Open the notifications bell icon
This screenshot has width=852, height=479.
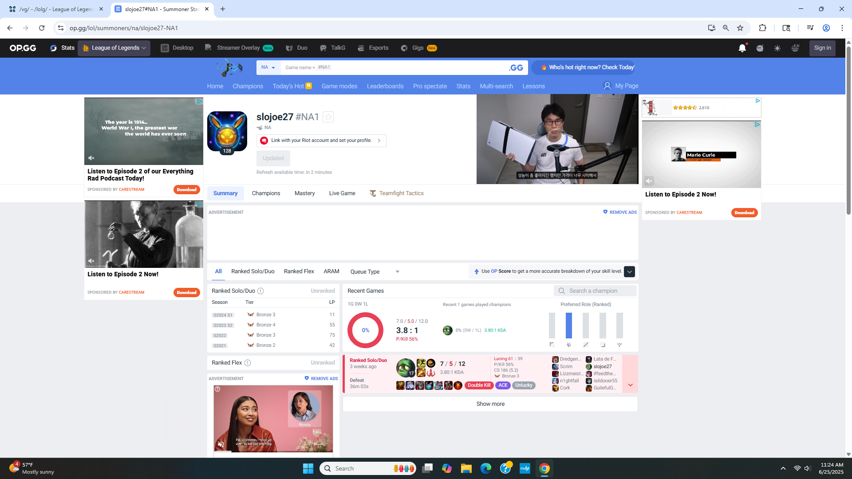(x=742, y=48)
